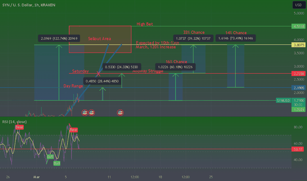This screenshot has width=307, height=181.
Task: Select the Saturday annotation text
Action: (80, 71)
